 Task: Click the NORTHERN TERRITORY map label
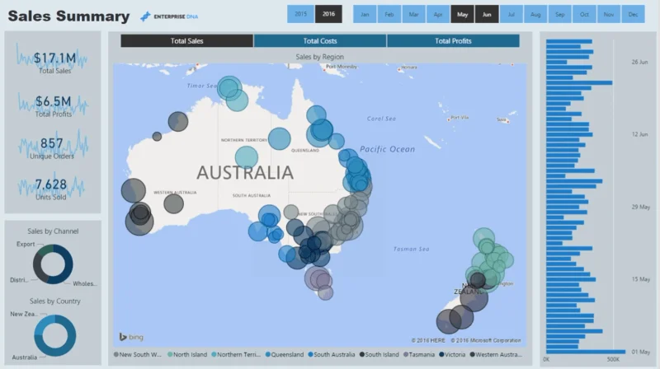point(244,140)
